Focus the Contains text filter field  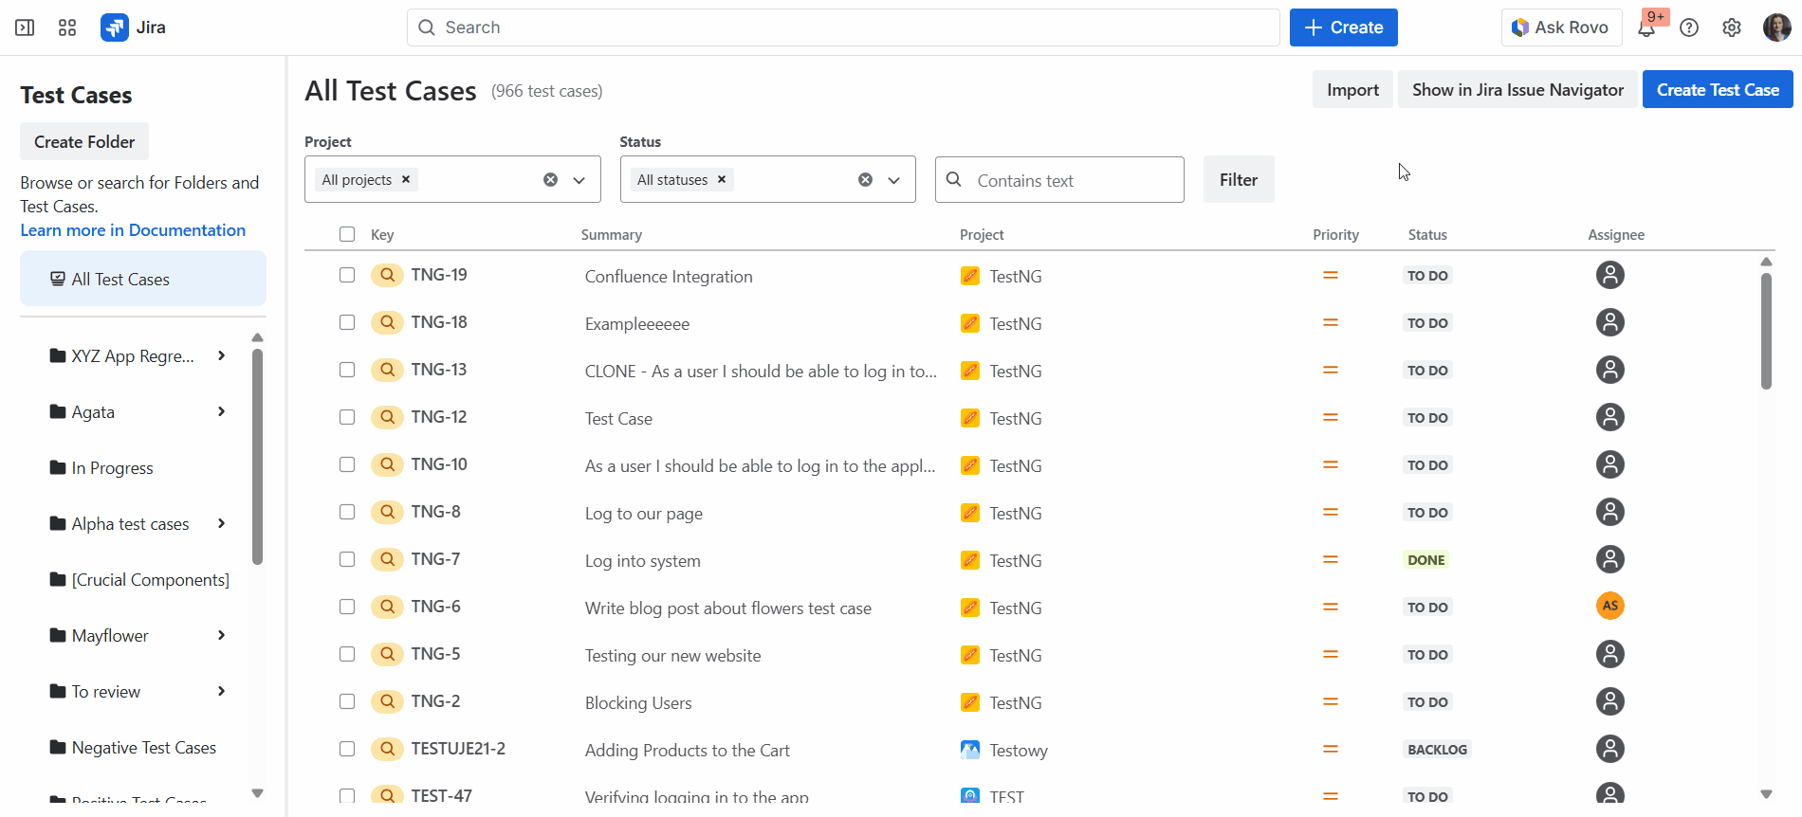(x=1059, y=180)
